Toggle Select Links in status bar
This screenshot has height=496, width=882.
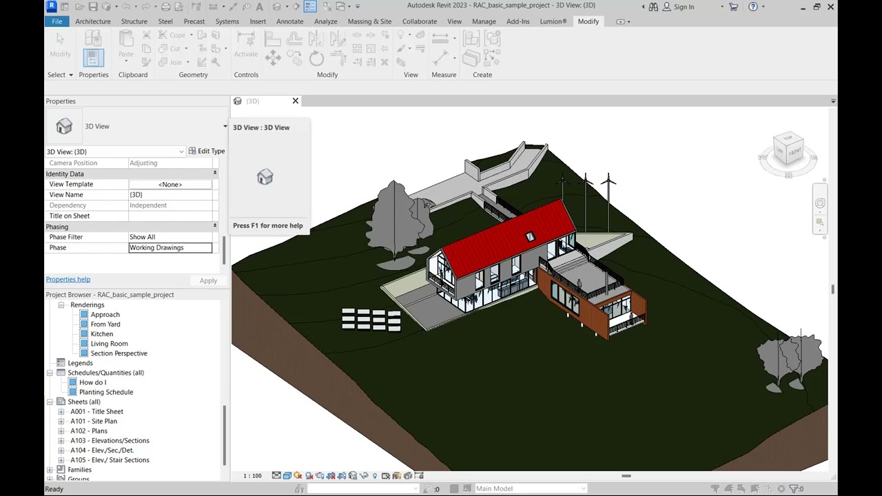[x=715, y=489]
